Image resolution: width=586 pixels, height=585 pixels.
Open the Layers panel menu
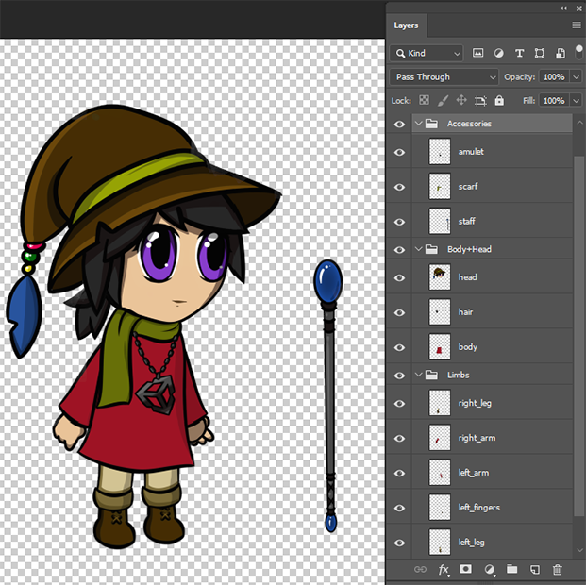point(576,25)
